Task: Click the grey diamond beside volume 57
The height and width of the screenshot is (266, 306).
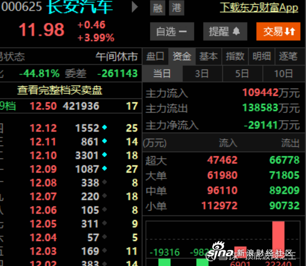Action: [104, 237]
